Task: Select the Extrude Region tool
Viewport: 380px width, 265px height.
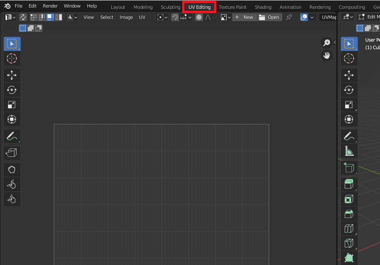Action: tap(349, 184)
